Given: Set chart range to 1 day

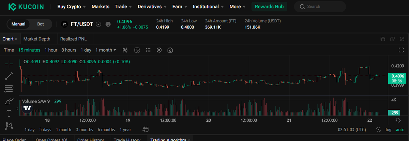Looking at the screenshot, I should click(29, 129).
